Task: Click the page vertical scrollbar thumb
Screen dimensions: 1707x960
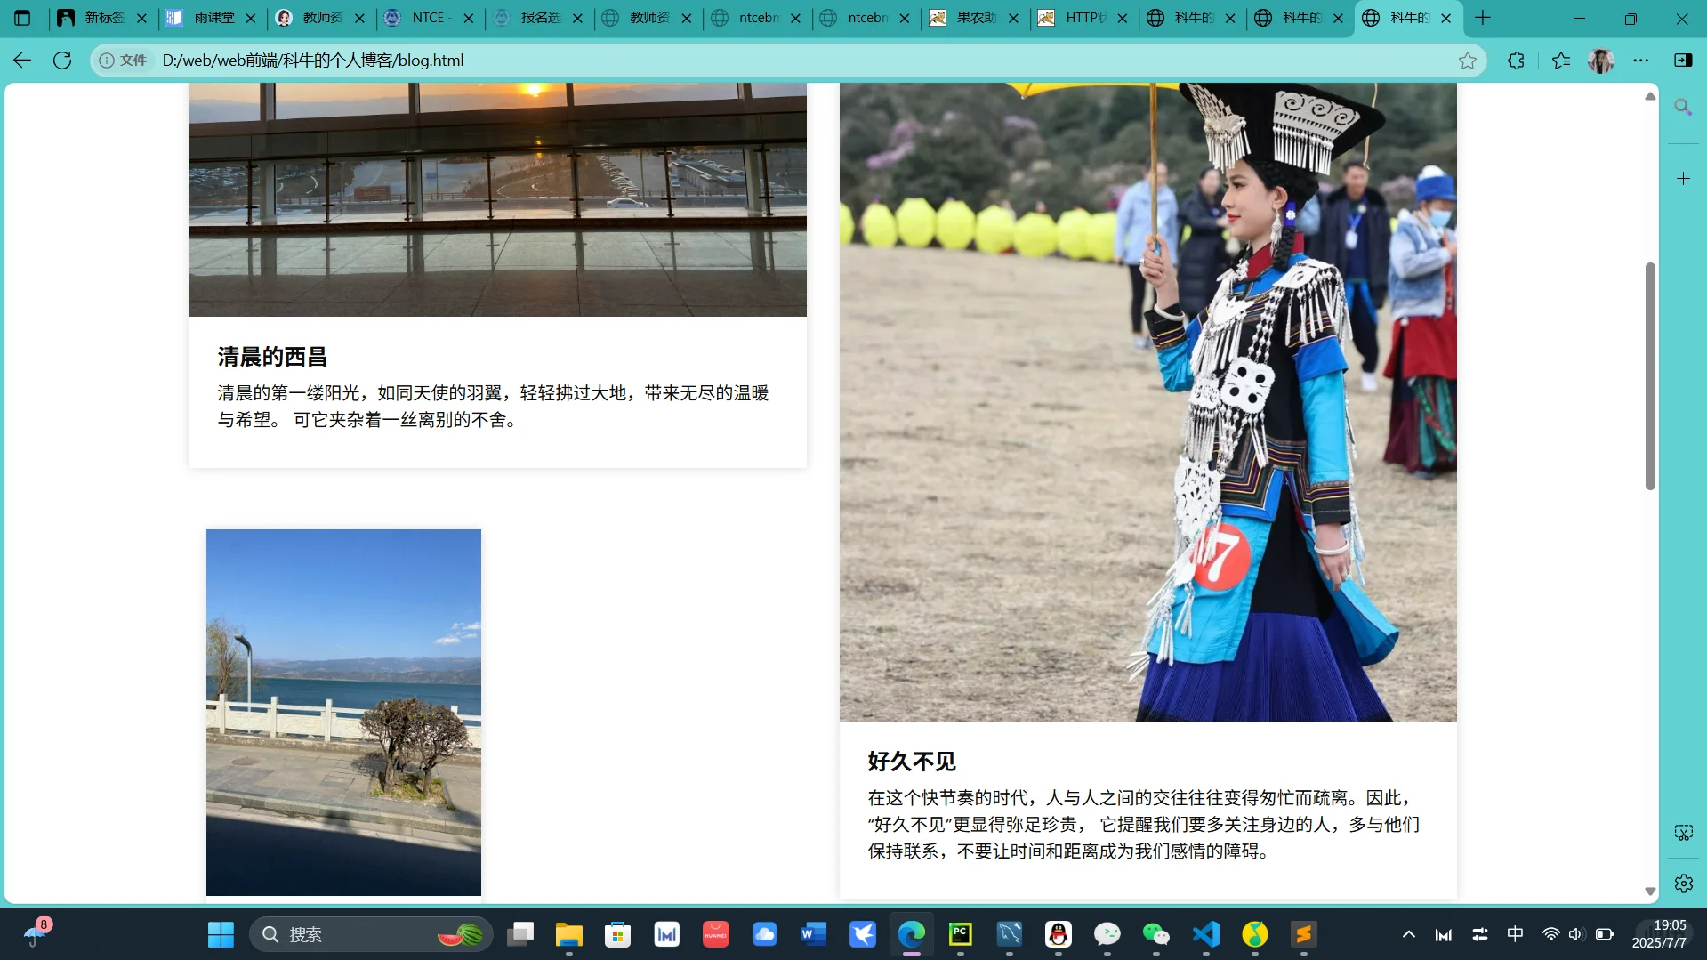Action: click(1650, 376)
